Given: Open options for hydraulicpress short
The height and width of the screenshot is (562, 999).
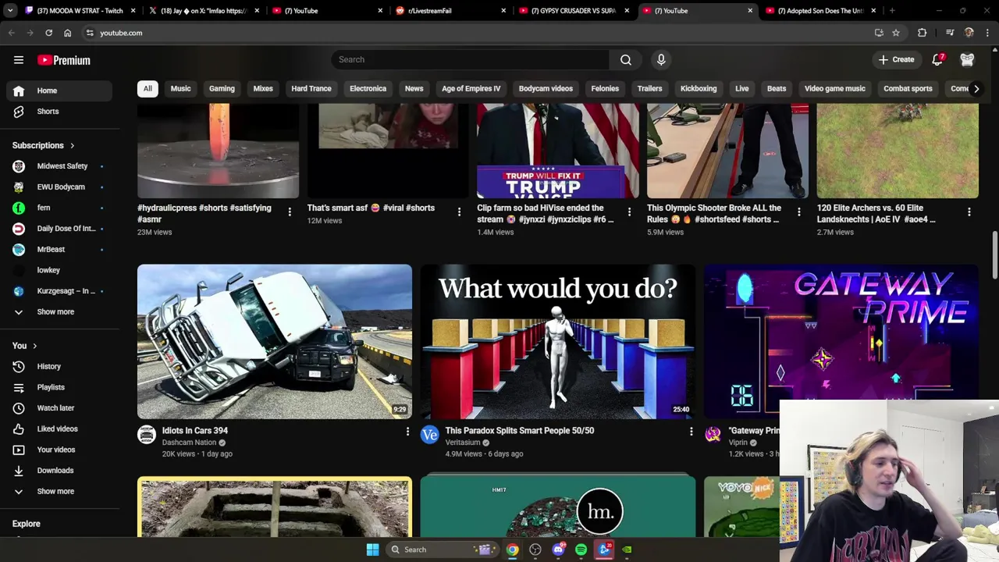Looking at the screenshot, I should [x=290, y=212].
